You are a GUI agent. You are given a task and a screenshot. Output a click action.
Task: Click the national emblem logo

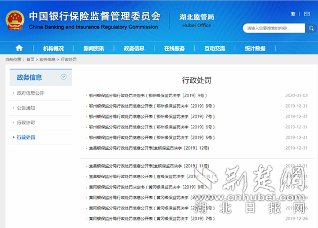(15, 20)
